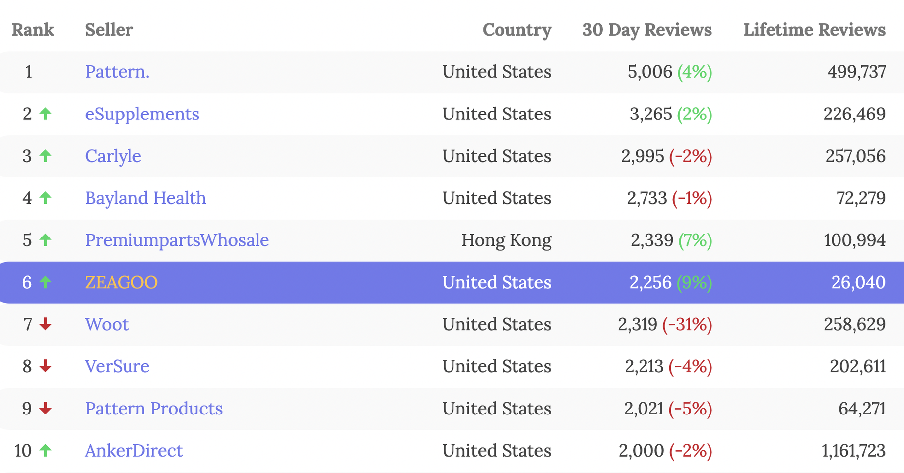Open the Carlyle seller page
The image size is (904, 473).
click(113, 156)
